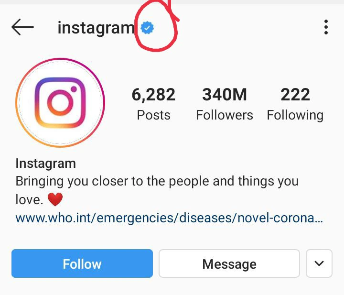This screenshot has width=344, height=295.
Task: Open the who.int coronavirus link
Action: pos(169,219)
